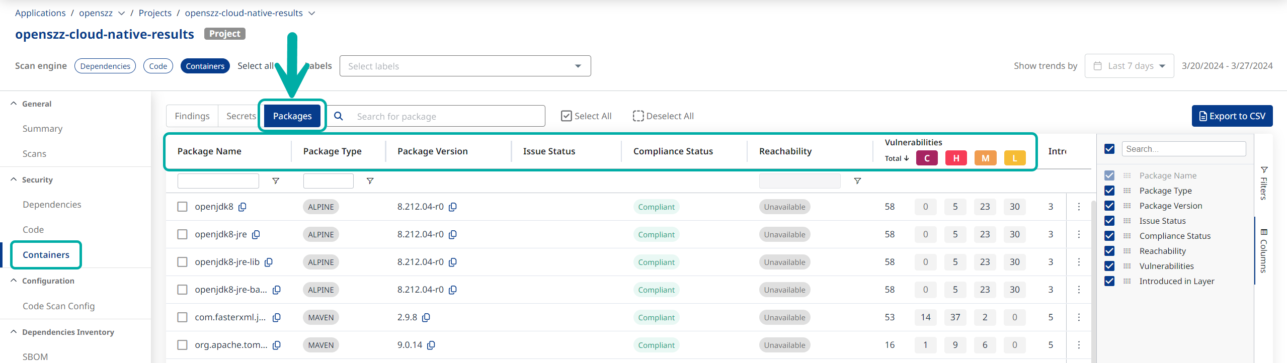This screenshot has width=1287, height=363.
Task: Click the Deselect All button
Action: coord(663,116)
